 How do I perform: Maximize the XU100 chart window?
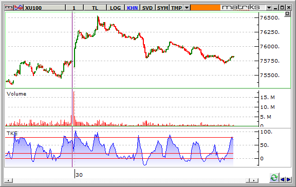282,8
